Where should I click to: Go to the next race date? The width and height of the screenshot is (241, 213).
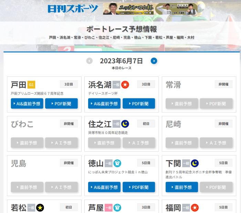[x=154, y=61]
